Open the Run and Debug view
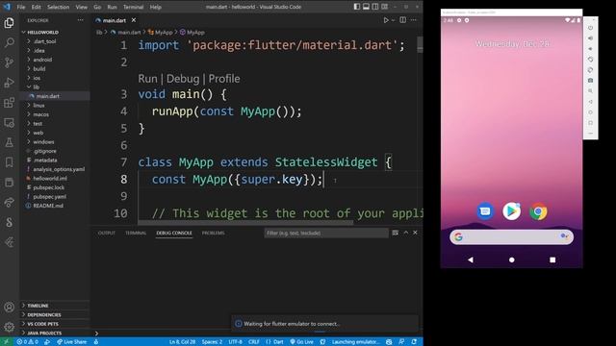 click(9, 83)
